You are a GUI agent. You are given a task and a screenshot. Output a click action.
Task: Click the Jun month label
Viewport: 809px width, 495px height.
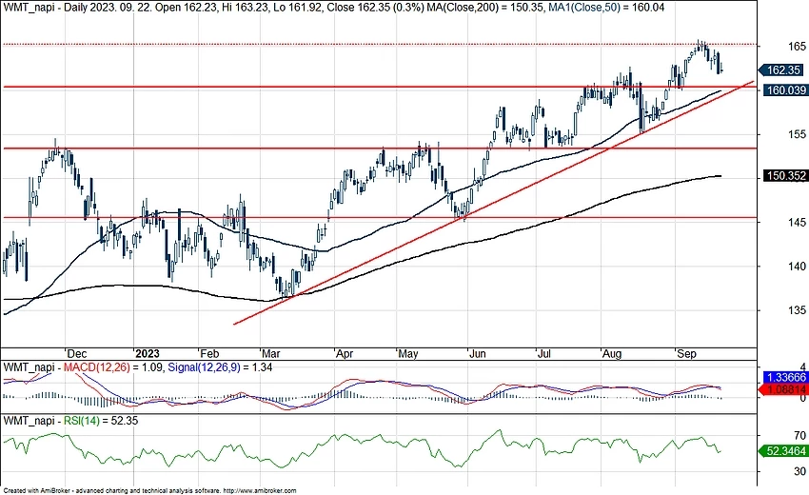pyautogui.click(x=477, y=354)
